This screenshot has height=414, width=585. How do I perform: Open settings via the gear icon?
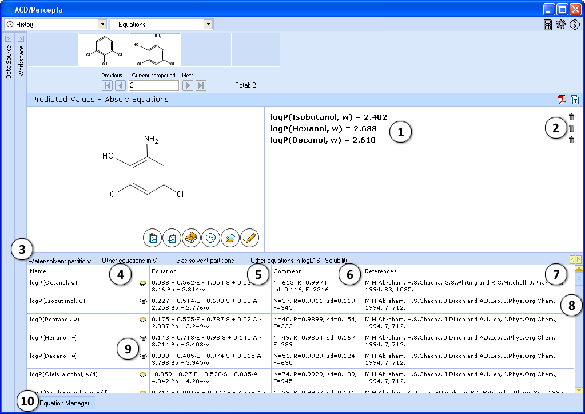[x=560, y=25]
